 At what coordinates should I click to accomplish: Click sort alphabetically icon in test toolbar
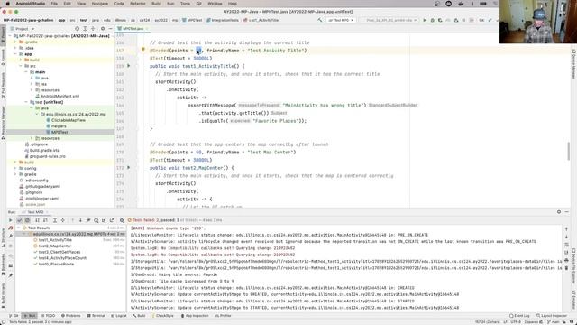[37, 220]
